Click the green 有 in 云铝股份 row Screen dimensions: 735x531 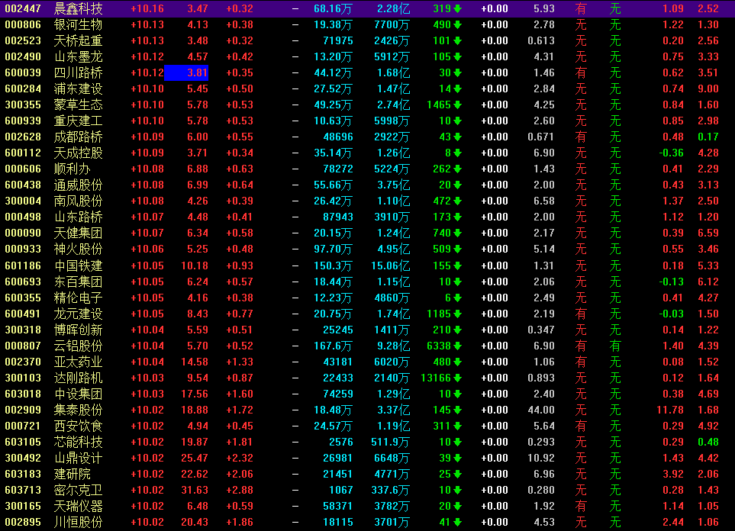(x=615, y=346)
